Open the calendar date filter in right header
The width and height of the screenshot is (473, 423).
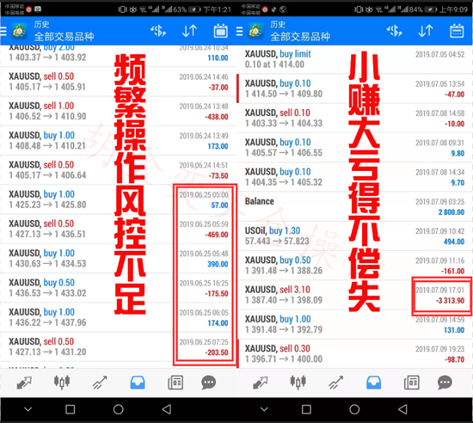(457, 31)
